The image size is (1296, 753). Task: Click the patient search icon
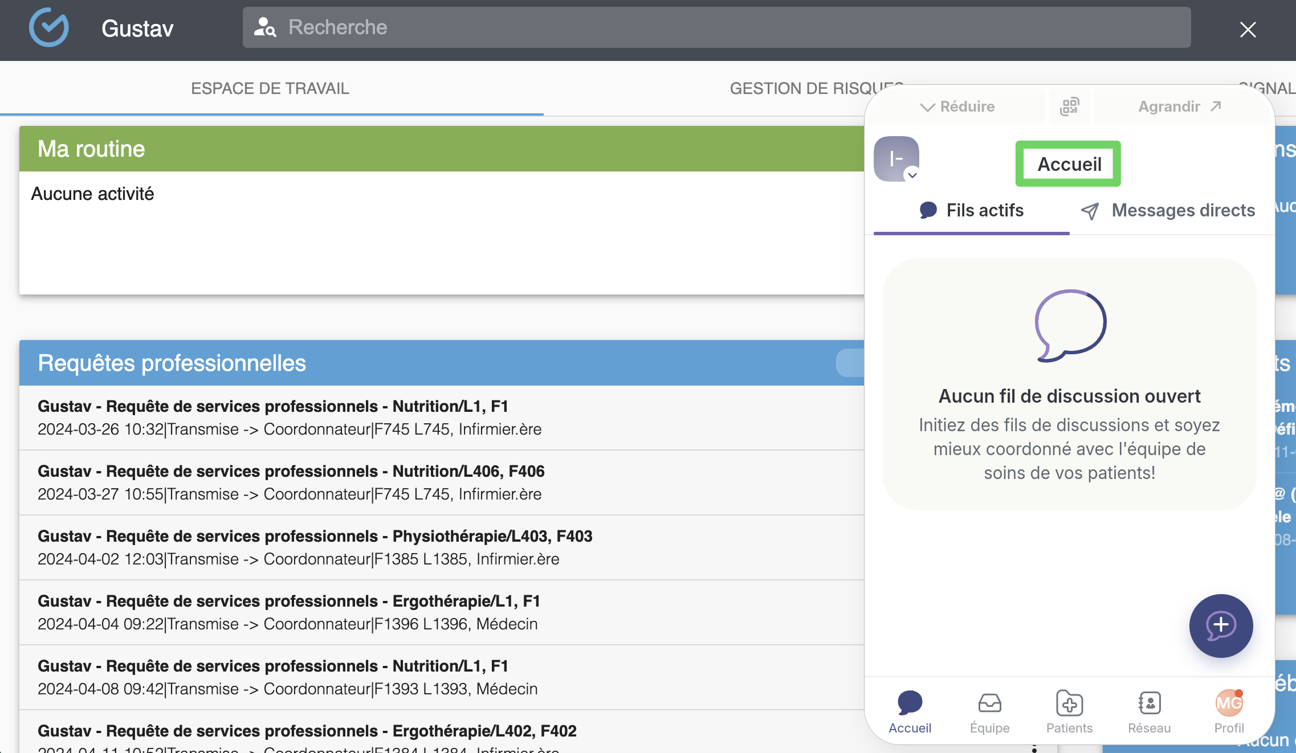point(265,27)
